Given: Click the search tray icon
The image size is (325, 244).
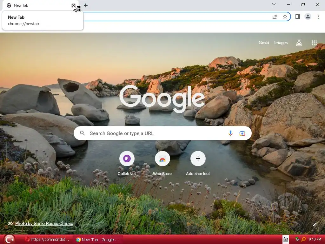Looking at the screenshot, I should tap(303, 240).
